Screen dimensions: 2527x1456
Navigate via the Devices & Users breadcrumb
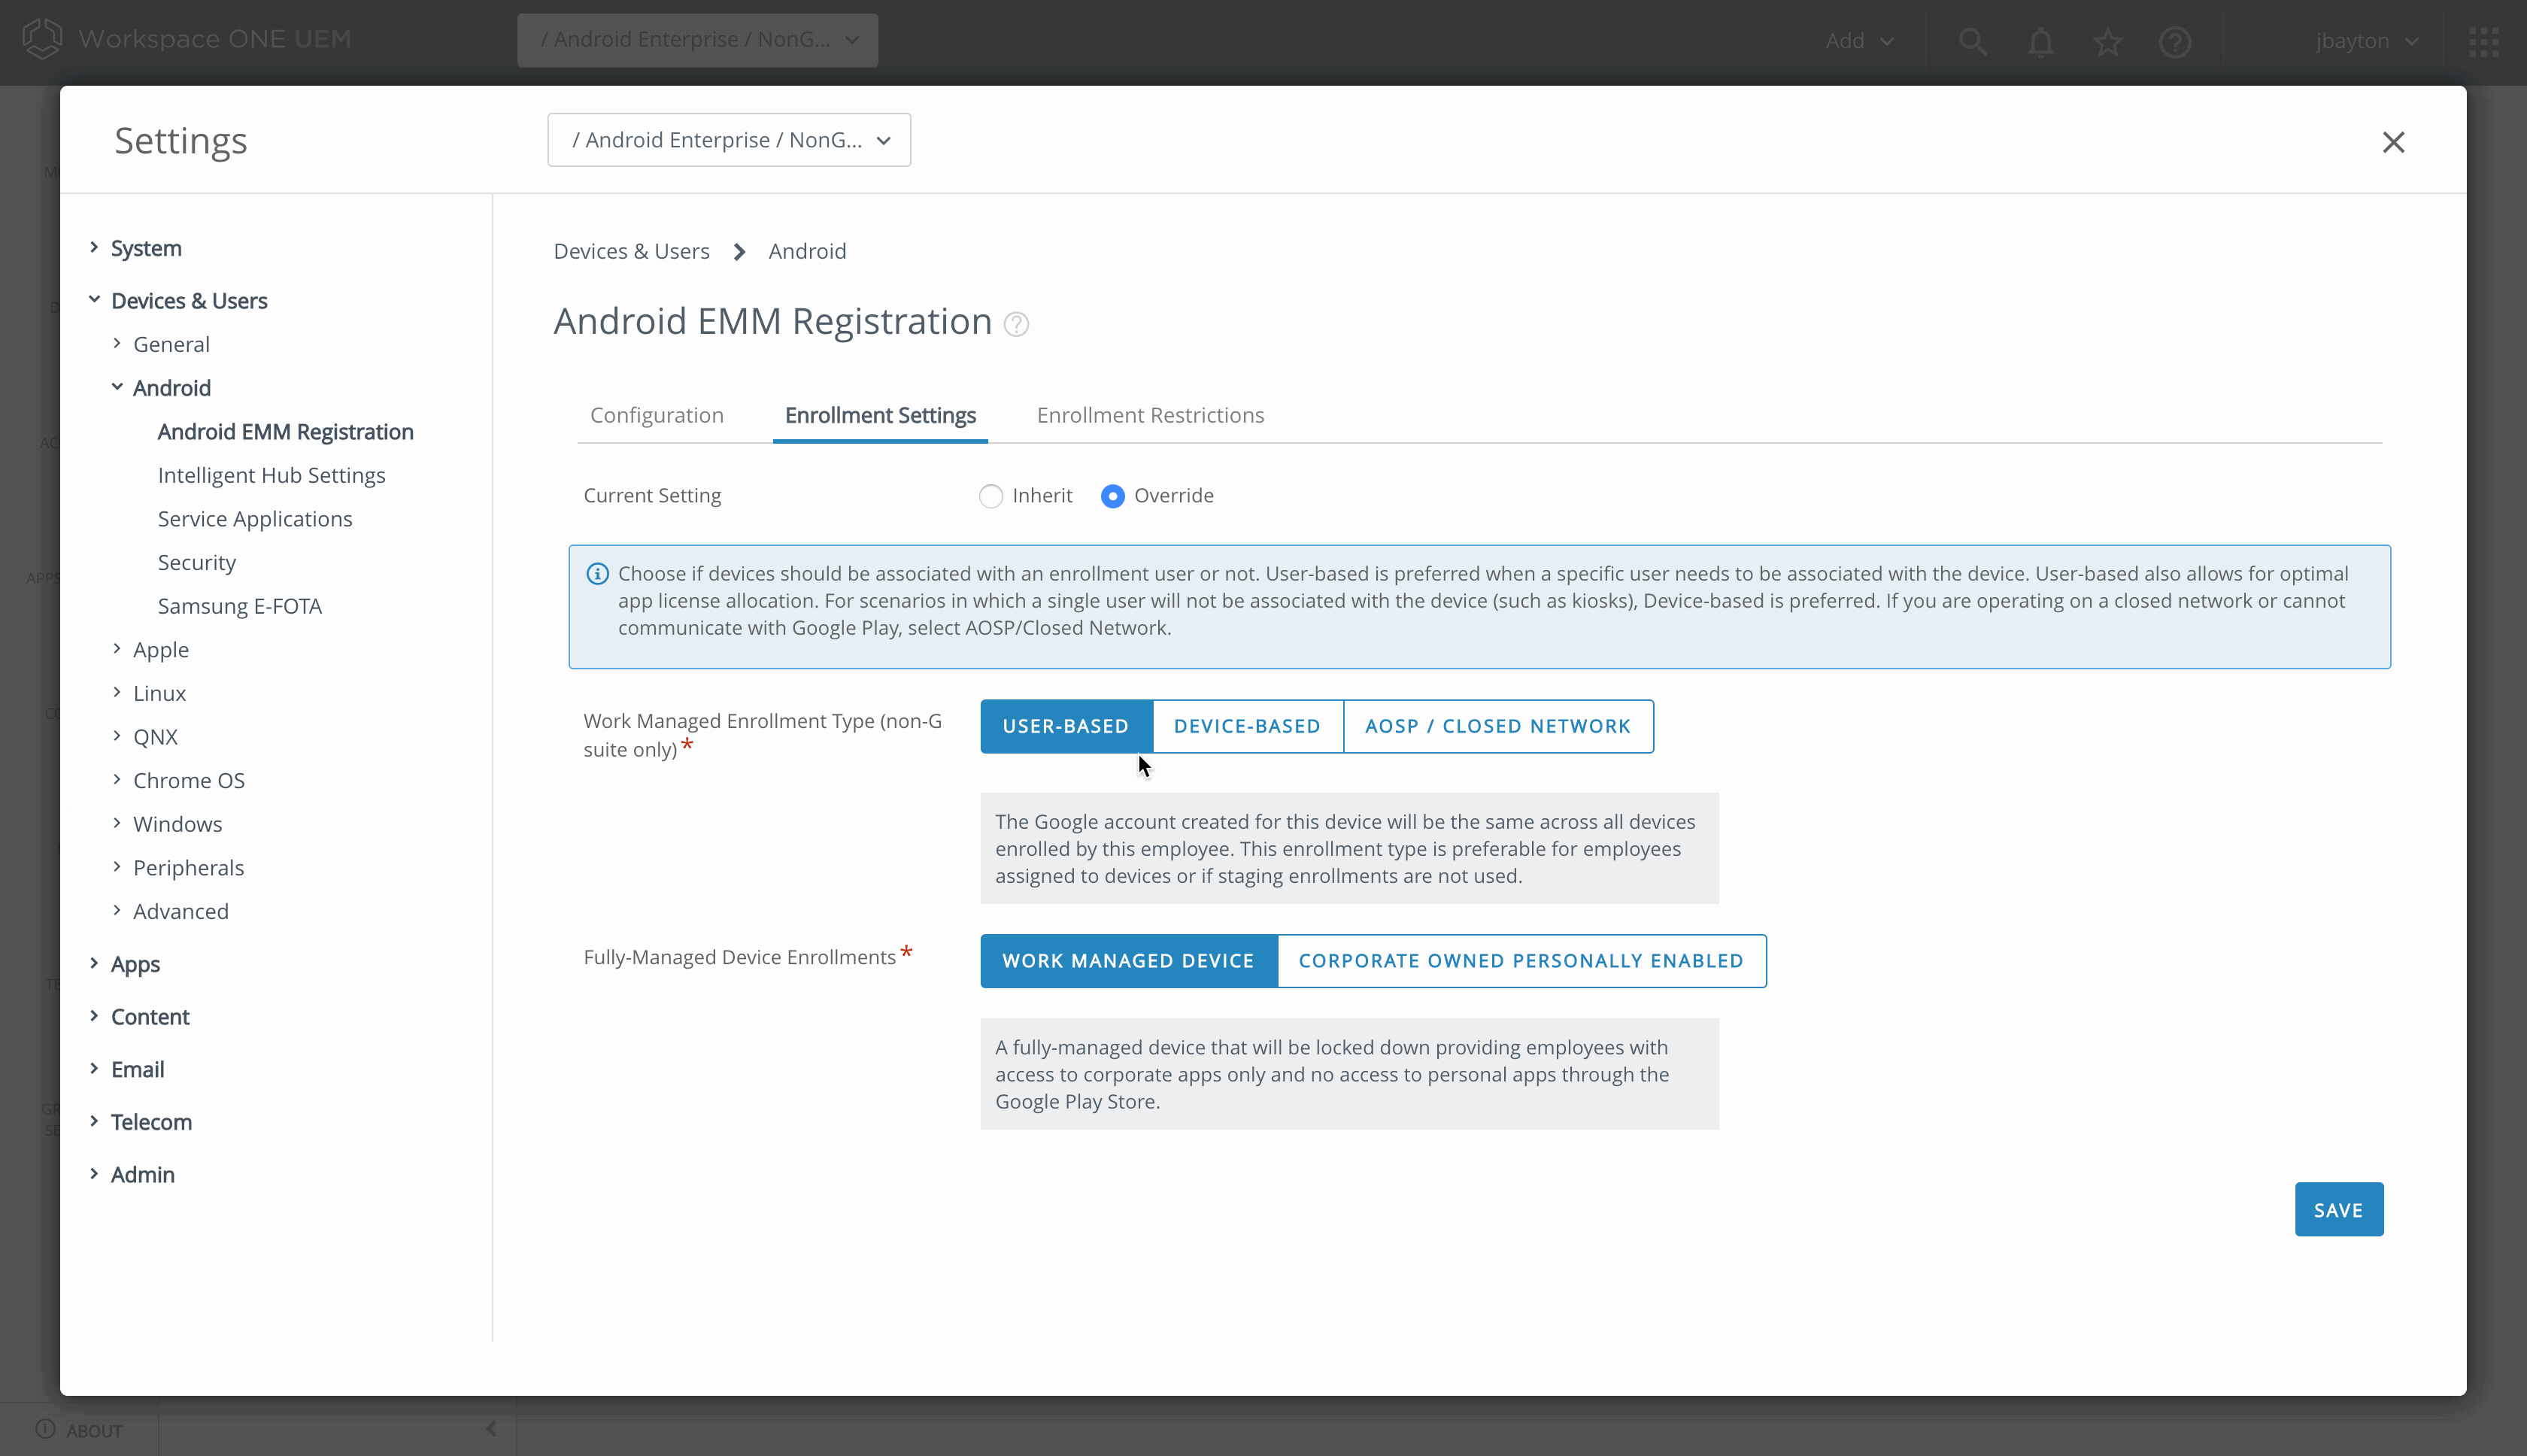[x=630, y=251]
